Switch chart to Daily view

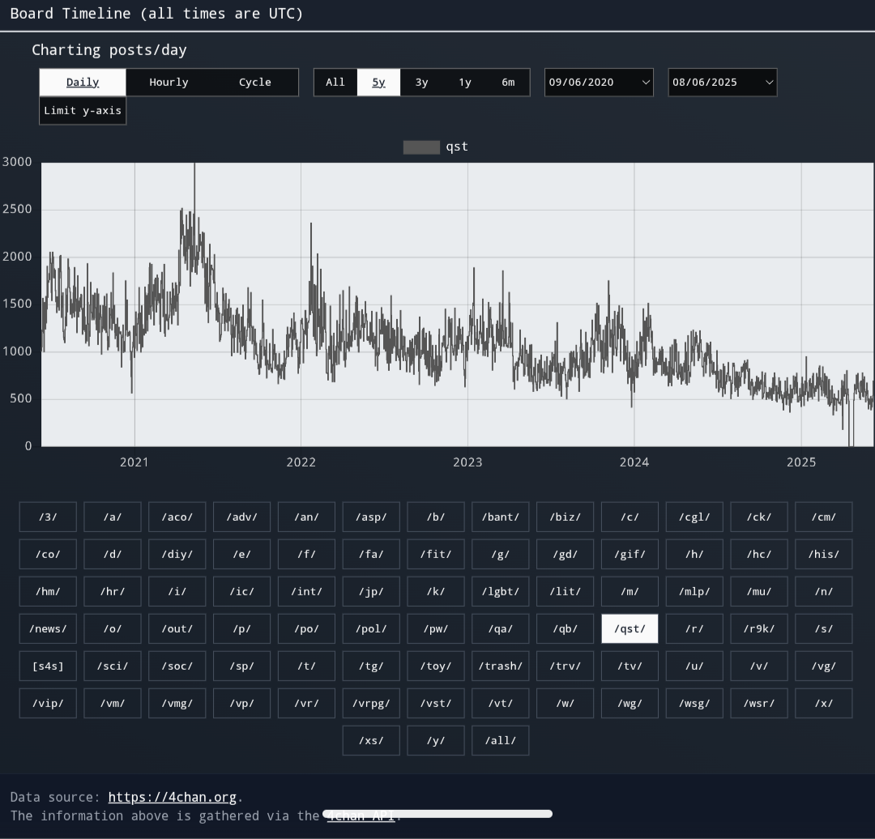point(83,83)
